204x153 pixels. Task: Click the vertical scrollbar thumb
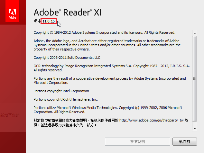(195, 79)
